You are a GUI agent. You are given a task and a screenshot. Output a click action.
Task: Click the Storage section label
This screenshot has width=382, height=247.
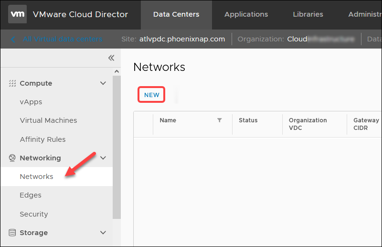[x=33, y=233]
